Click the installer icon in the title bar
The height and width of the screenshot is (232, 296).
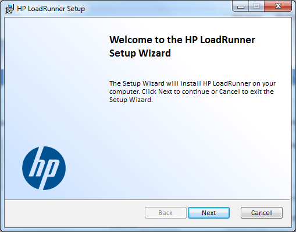pyautogui.click(x=9, y=9)
